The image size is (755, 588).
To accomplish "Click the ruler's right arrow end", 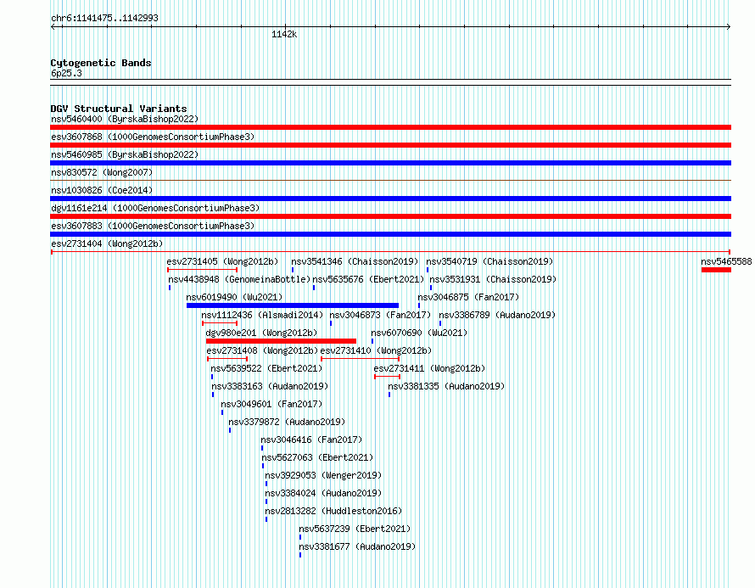I will [x=729, y=26].
